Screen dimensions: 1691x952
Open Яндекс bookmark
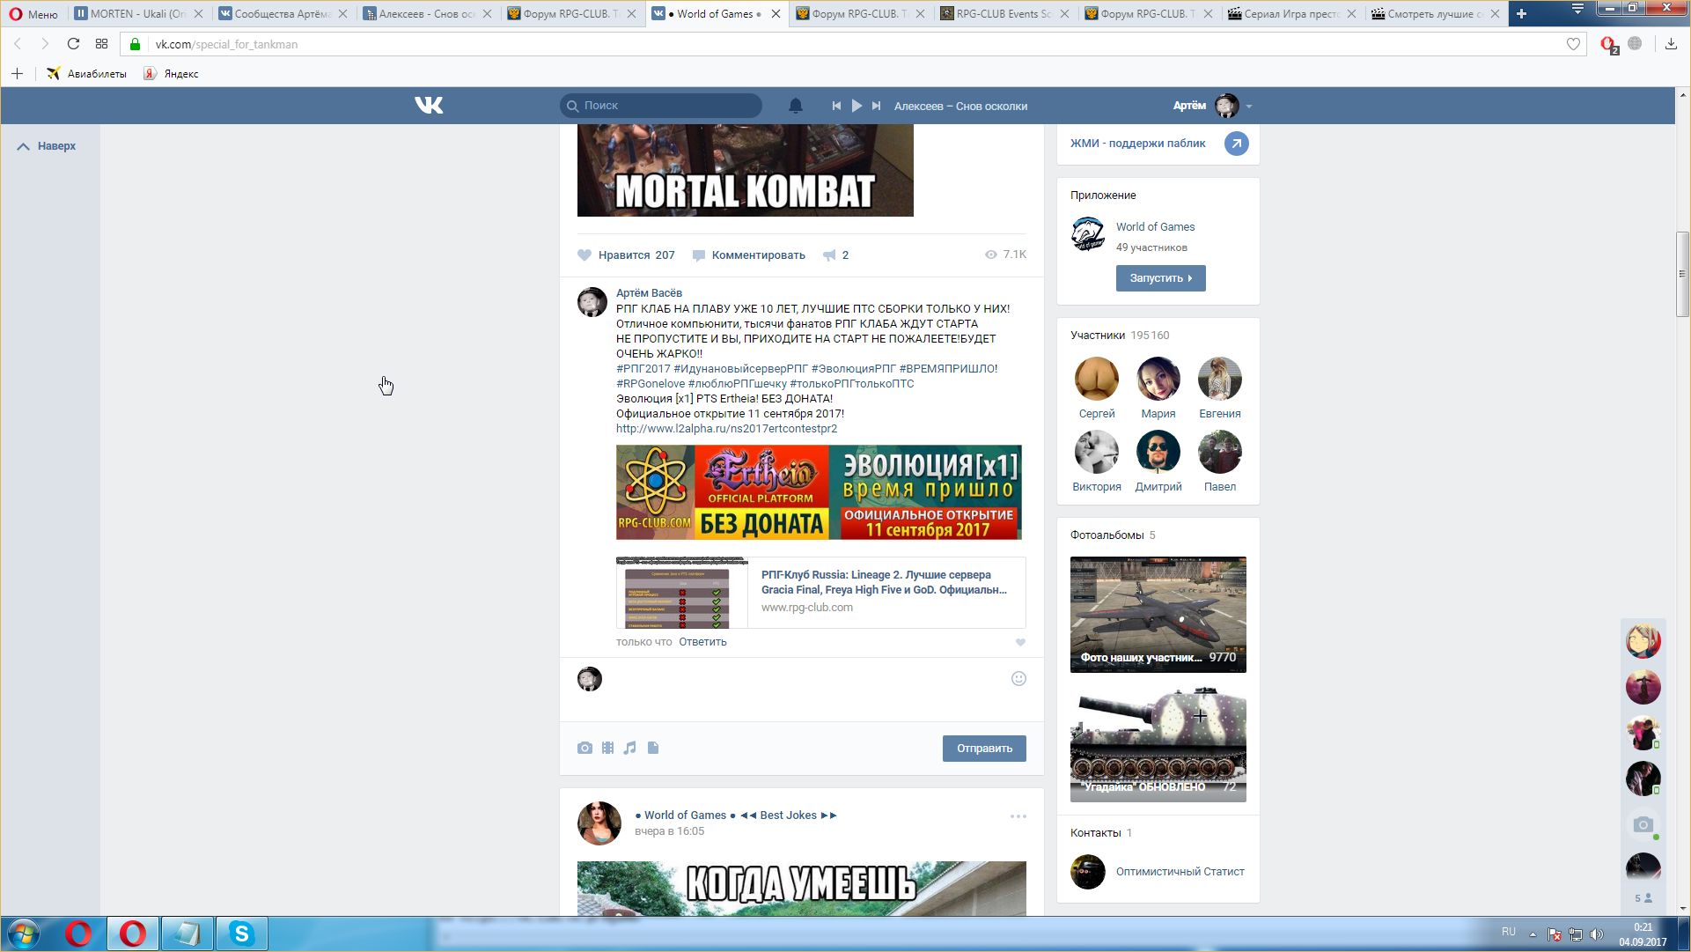tap(172, 74)
